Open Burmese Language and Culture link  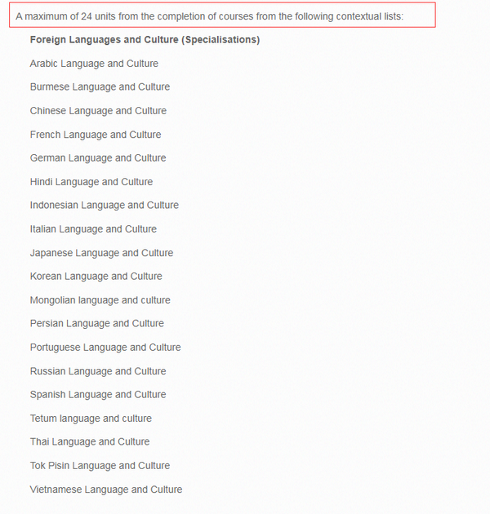coord(100,86)
